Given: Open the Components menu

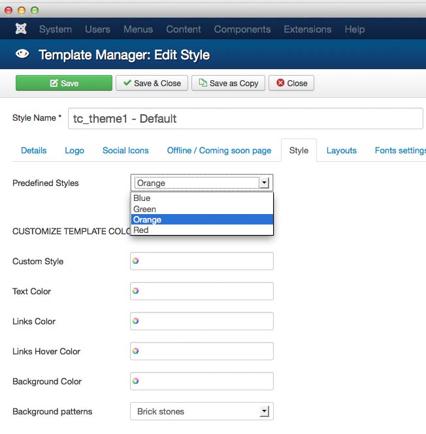Looking at the screenshot, I should point(242,29).
